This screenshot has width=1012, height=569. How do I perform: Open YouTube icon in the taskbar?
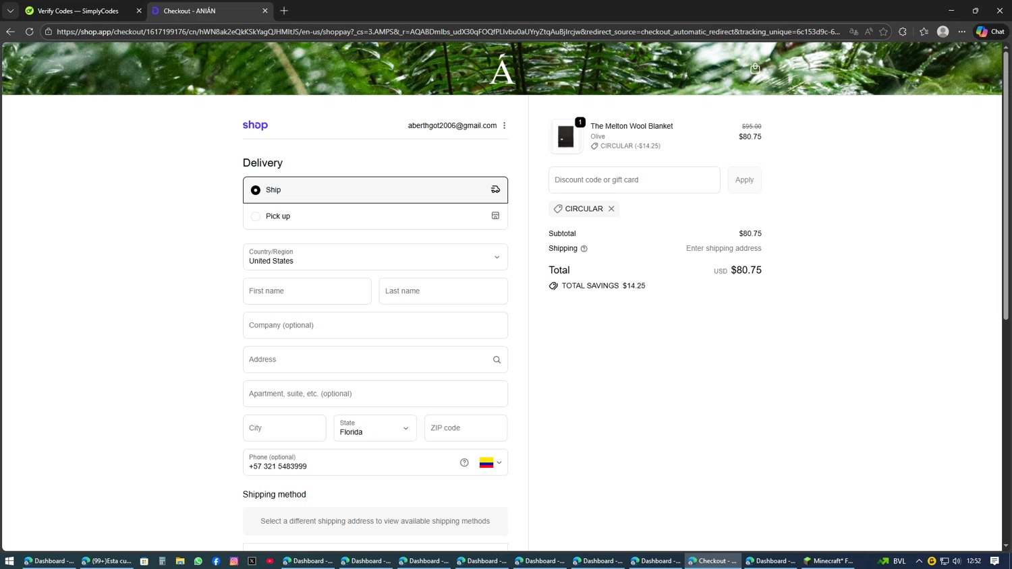coord(270,561)
